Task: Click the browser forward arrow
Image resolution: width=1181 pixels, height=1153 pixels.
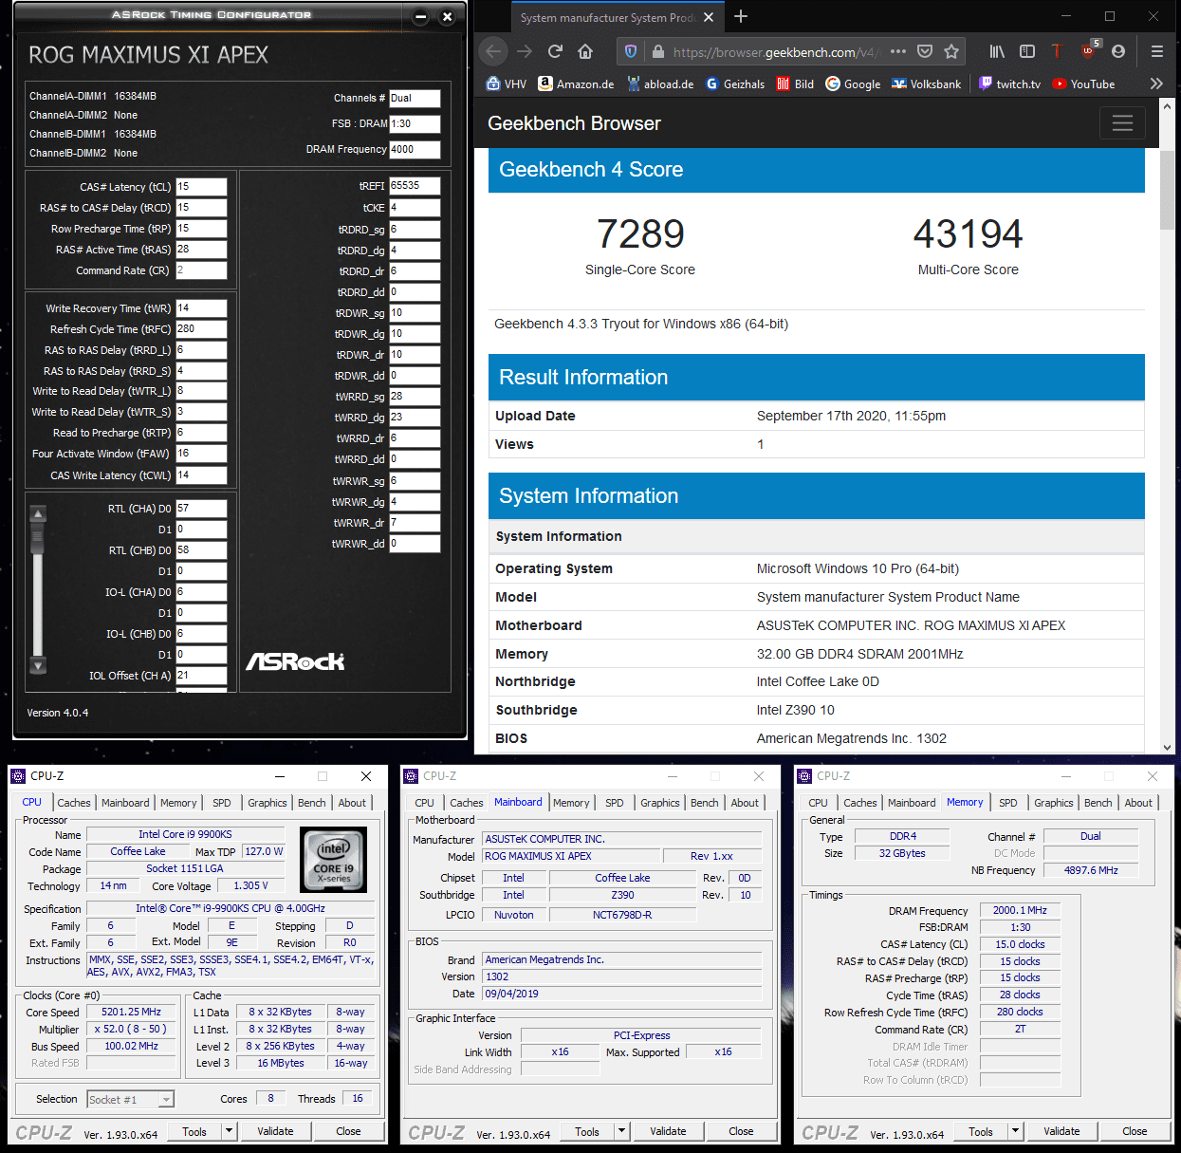Action: 525,52
